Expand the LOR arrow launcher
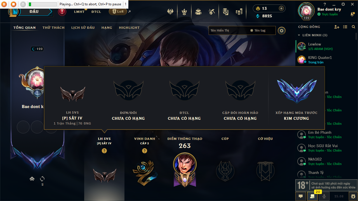This screenshot has height=201, width=358. pyautogui.click(x=129, y=12)
